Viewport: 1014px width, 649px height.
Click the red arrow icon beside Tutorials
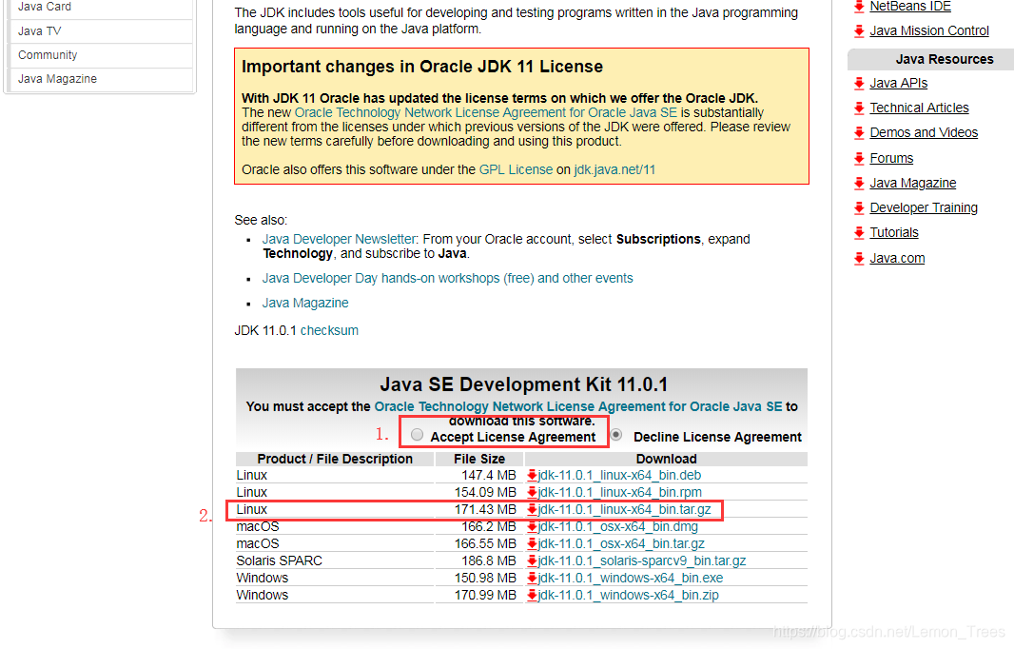tap(859, 233)
